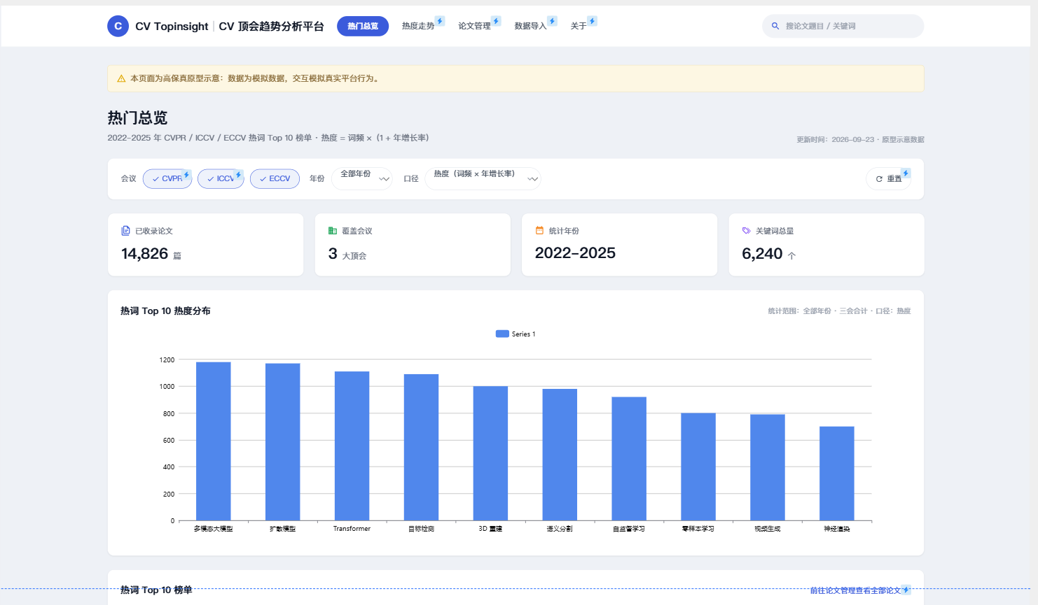
Task: Click the 热门总览 page heading
Action: pos(137,118)
